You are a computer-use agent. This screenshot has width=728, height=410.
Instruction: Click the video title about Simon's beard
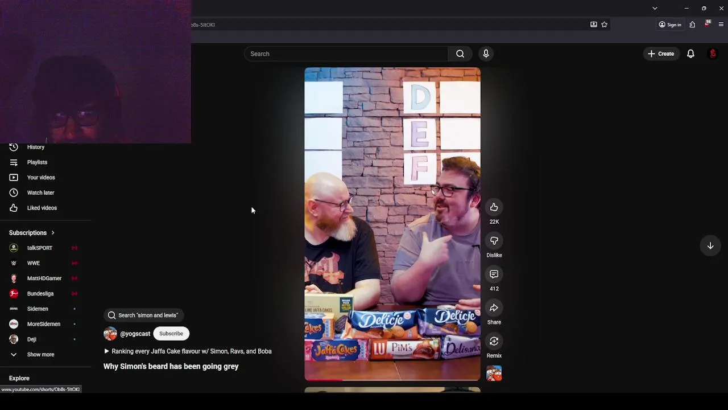click(x=171, y=367)
